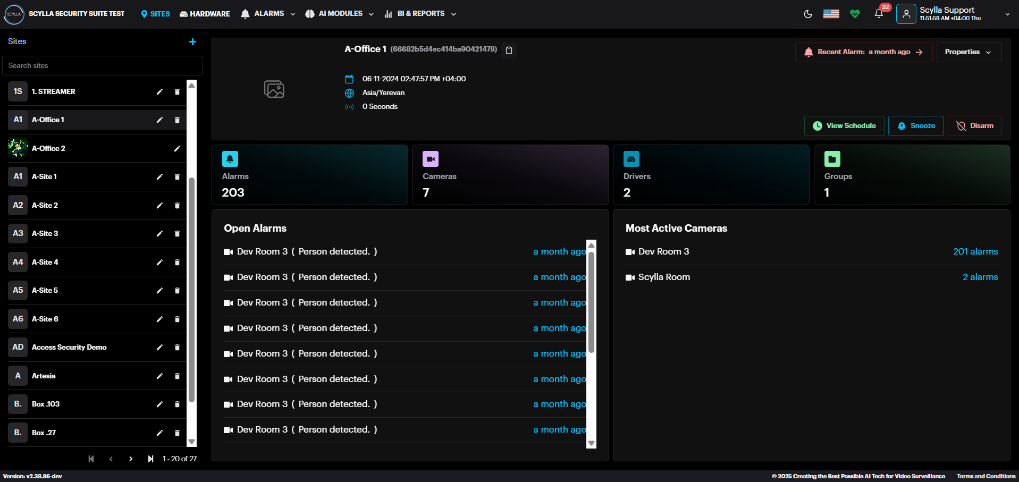
Task: Open the Hardware menu item
Action: click(x=205, y=14)
